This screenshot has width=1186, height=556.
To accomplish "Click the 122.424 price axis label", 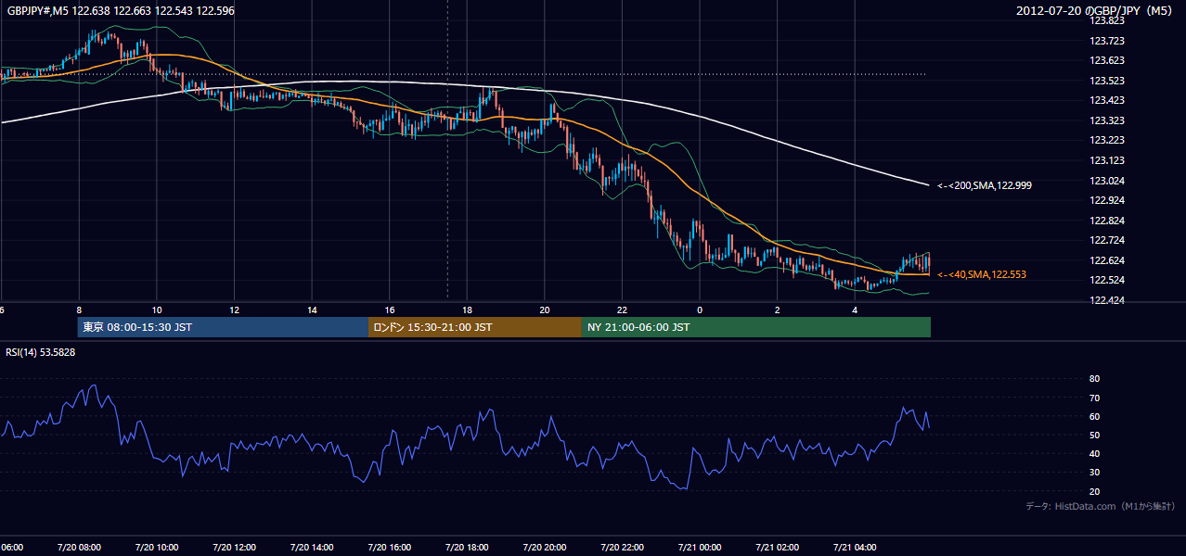I will pos(1106,300).
